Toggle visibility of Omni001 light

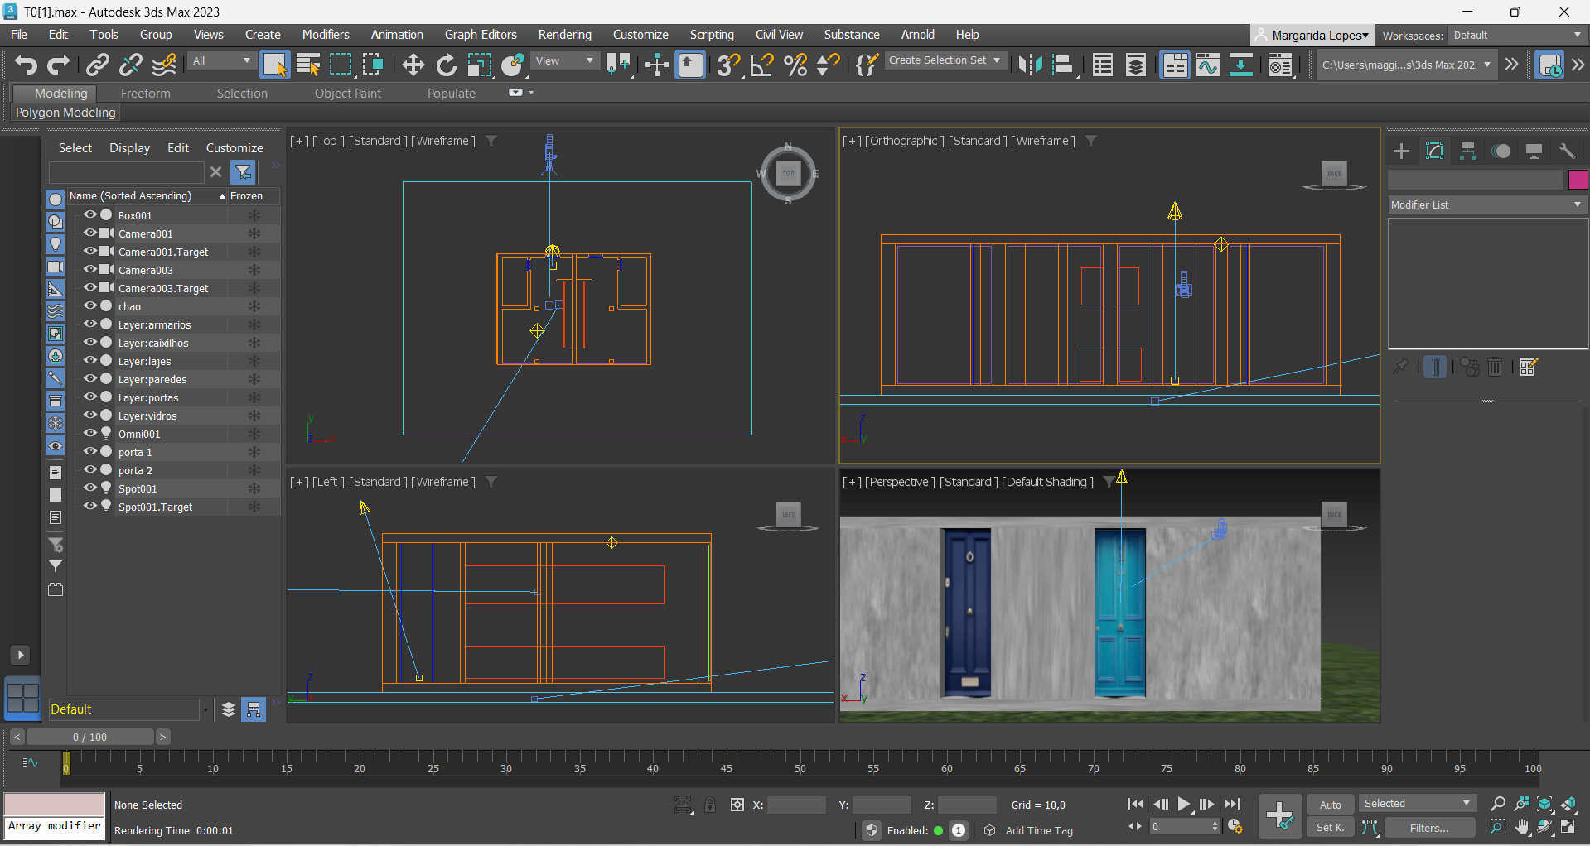click(90, 433)
